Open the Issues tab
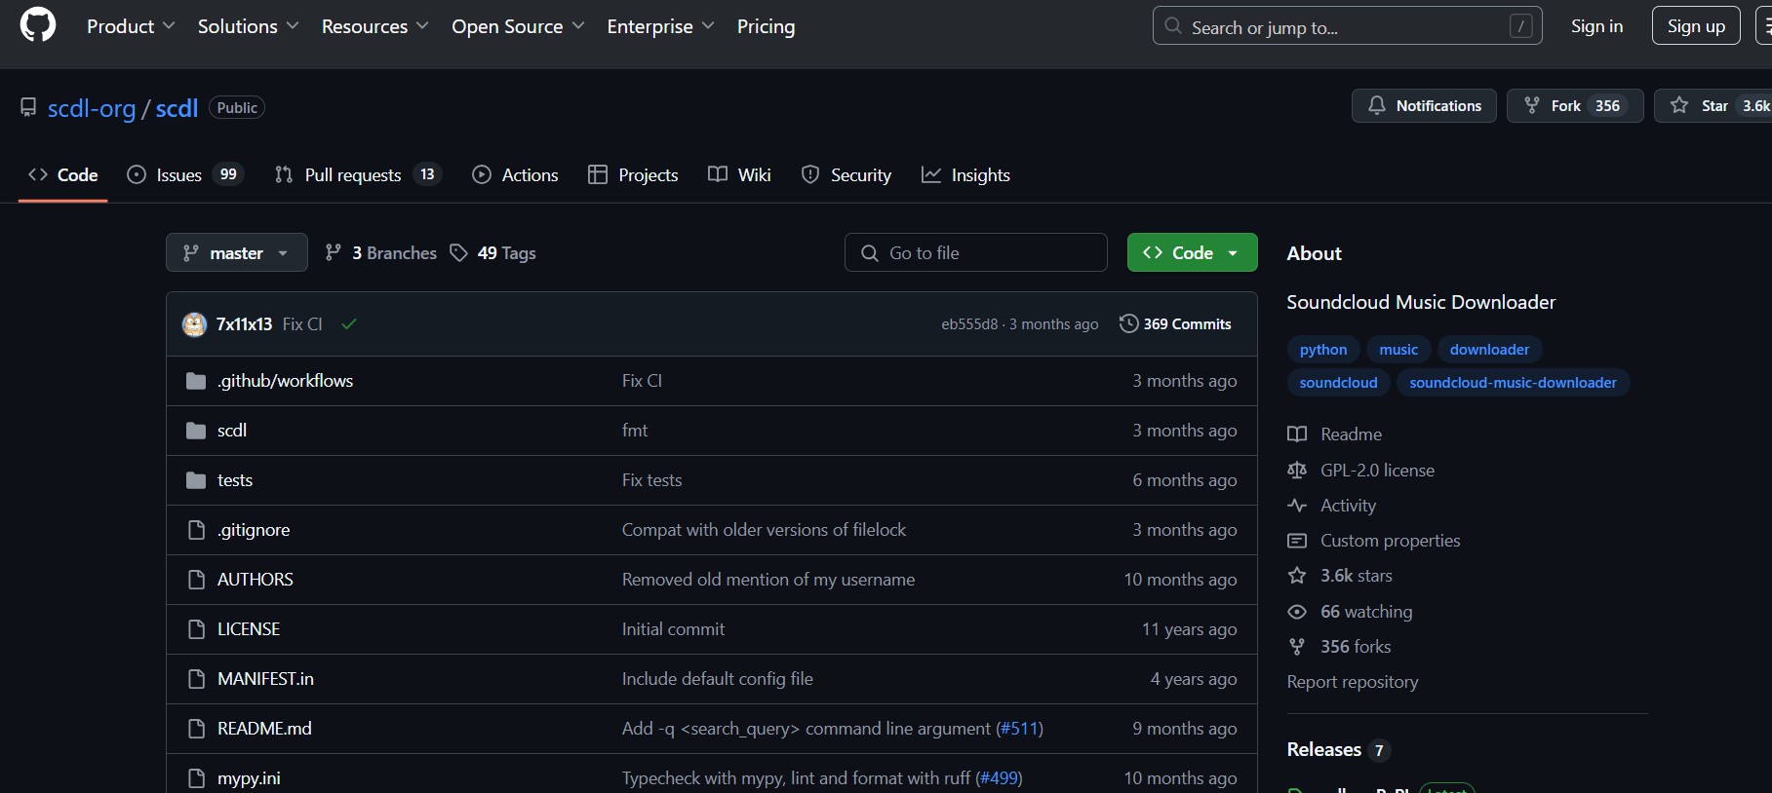 (184, 175)
